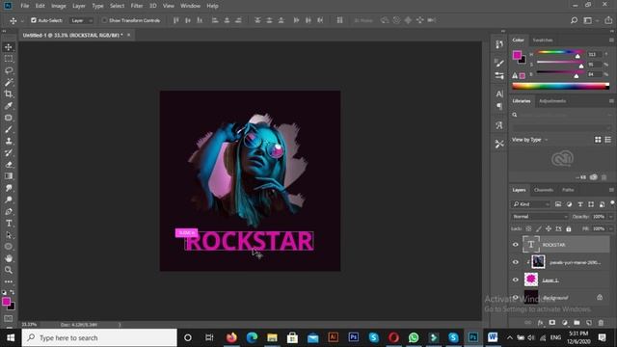Open View by Type dropdown
The width and height of the screenshot is (617, 347).
(x=530, y=140)
